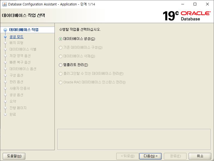Close the Database Configuration Assistant window
This screenshot has width=214, height=161.
(x=207, y=4)
